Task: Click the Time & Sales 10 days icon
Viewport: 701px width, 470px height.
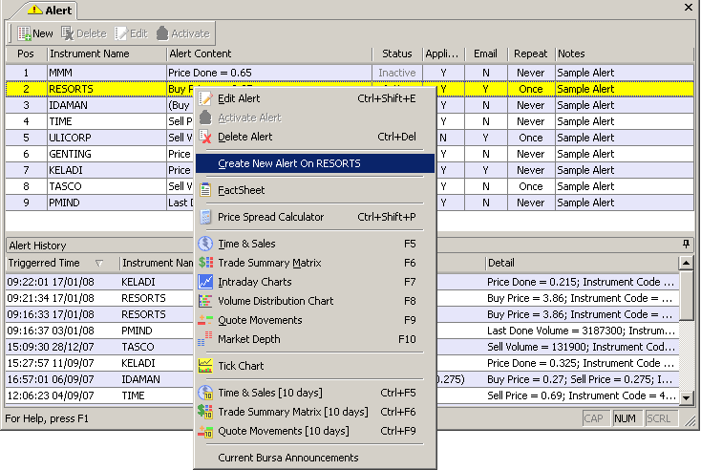Action: pyautogui.click(x=205, y=393)
